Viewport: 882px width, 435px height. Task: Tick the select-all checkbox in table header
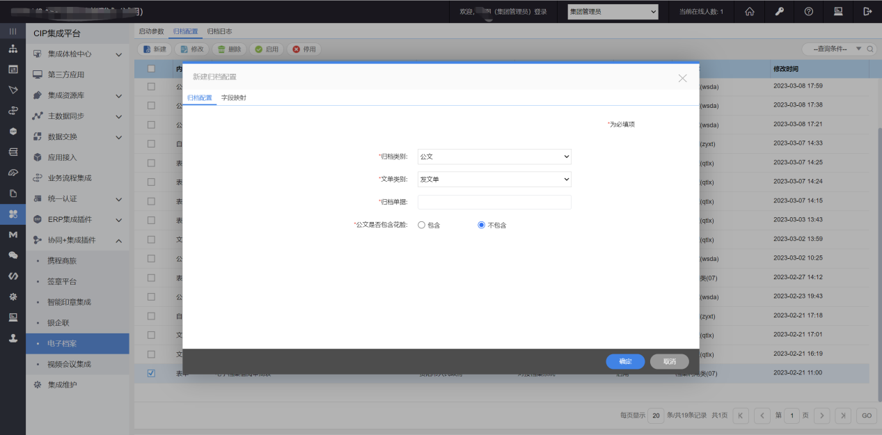click(x=151, y=69)
